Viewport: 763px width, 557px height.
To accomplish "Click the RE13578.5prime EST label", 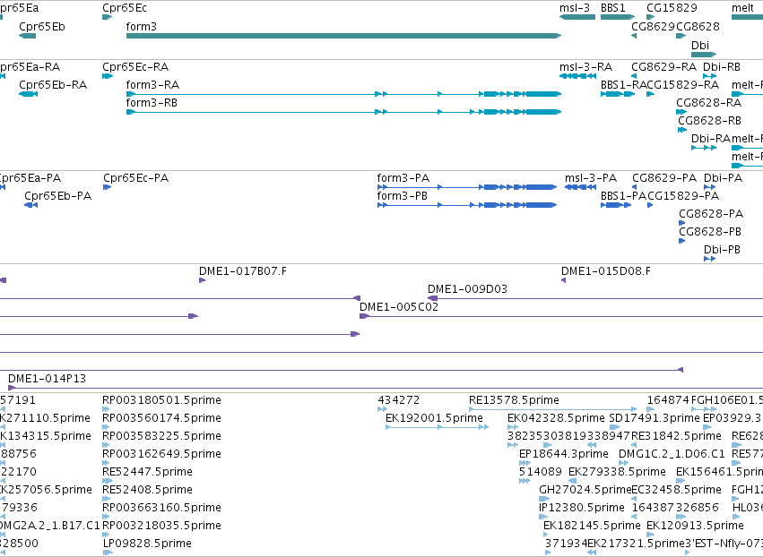I will (514, 400).
